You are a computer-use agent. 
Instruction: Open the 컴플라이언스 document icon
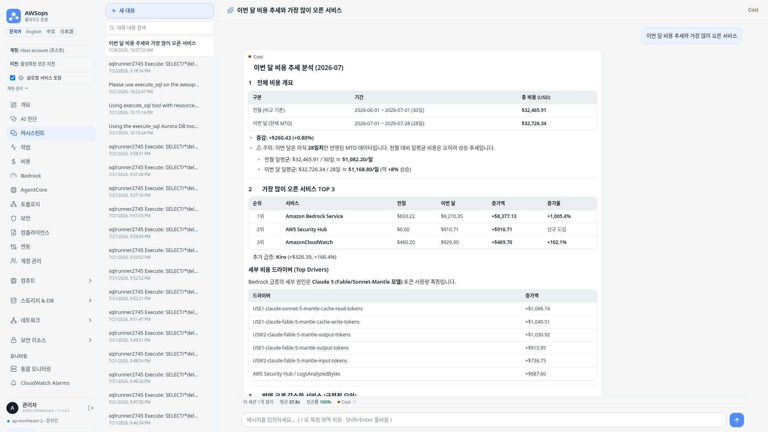pyautogui.click(x=14, y=232)
